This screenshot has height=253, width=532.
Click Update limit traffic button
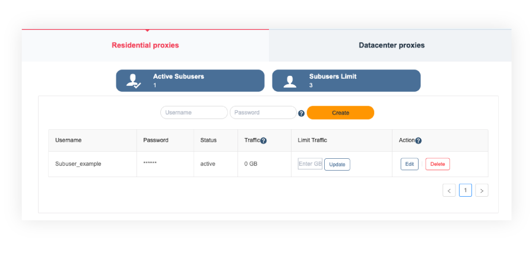tap(337, 164)
